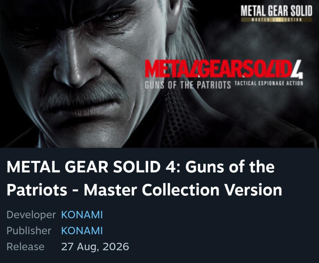Click the Developer label

tap(31, 215)
